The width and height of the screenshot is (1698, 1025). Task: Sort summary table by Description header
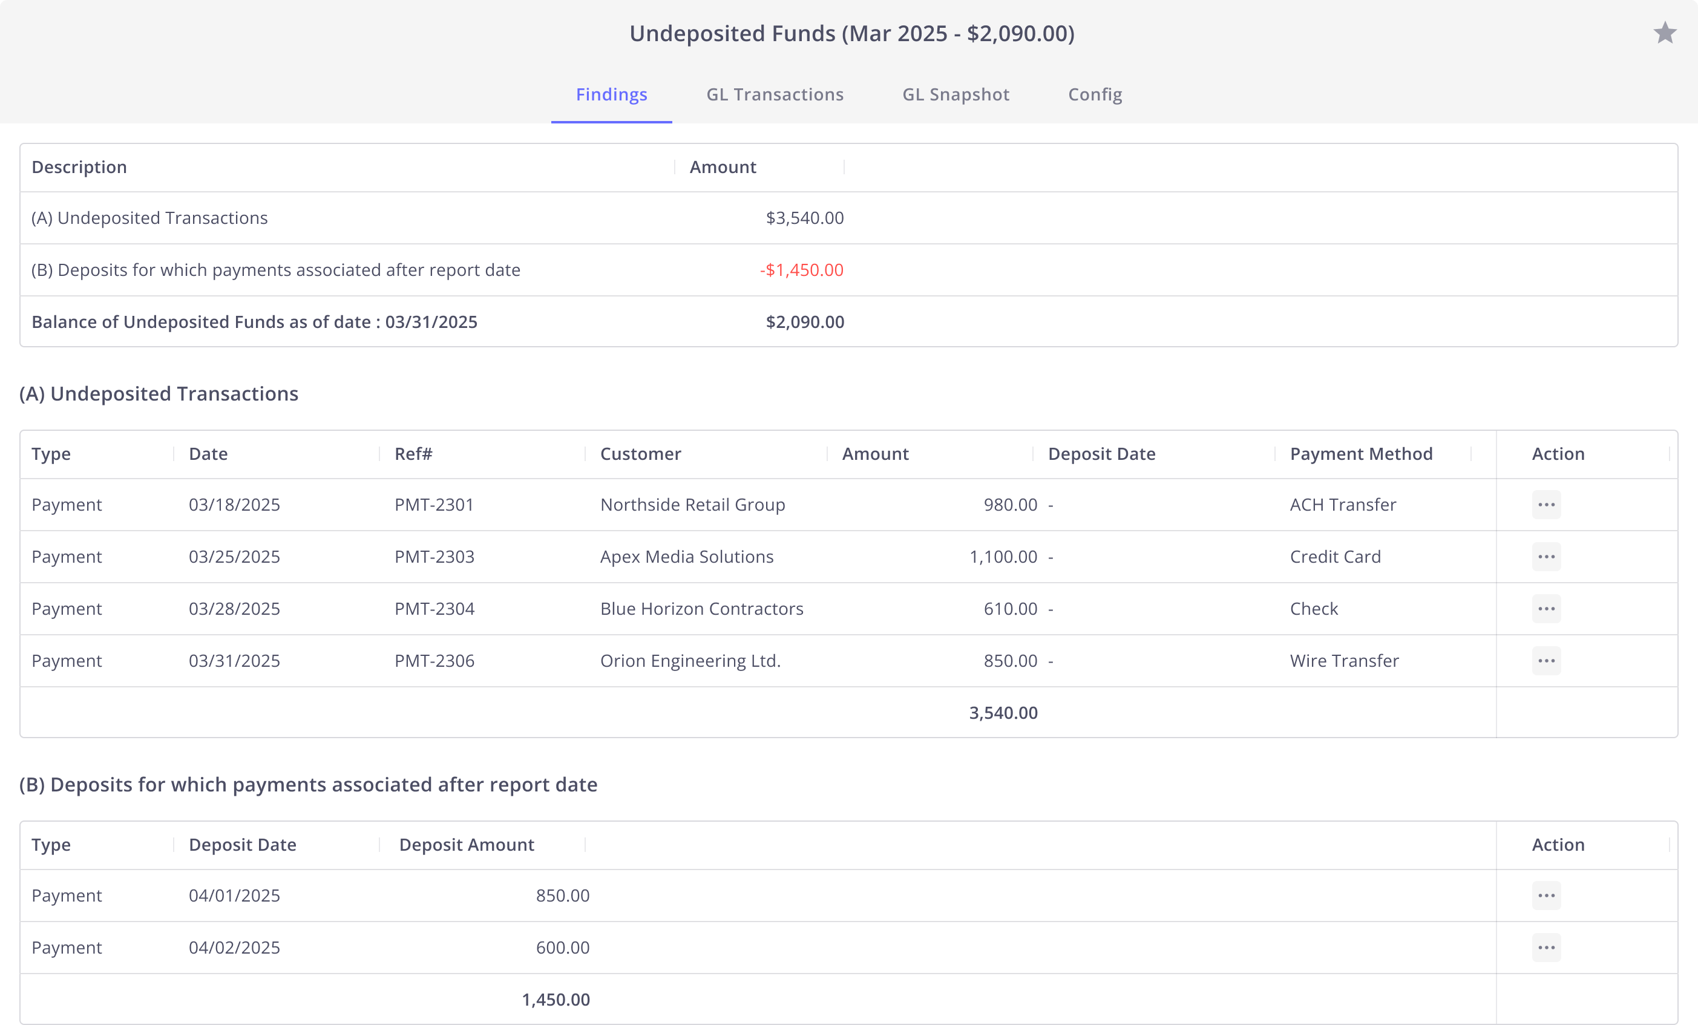tap(79, 168)
